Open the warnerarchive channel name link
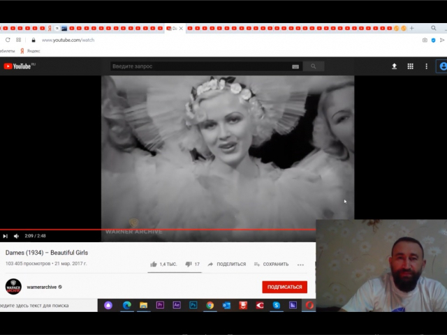 (x=42, y=287)
